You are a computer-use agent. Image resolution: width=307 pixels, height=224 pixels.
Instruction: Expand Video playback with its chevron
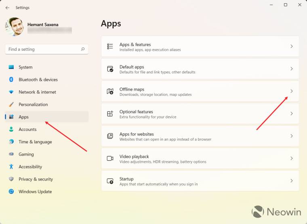point(292,158)
